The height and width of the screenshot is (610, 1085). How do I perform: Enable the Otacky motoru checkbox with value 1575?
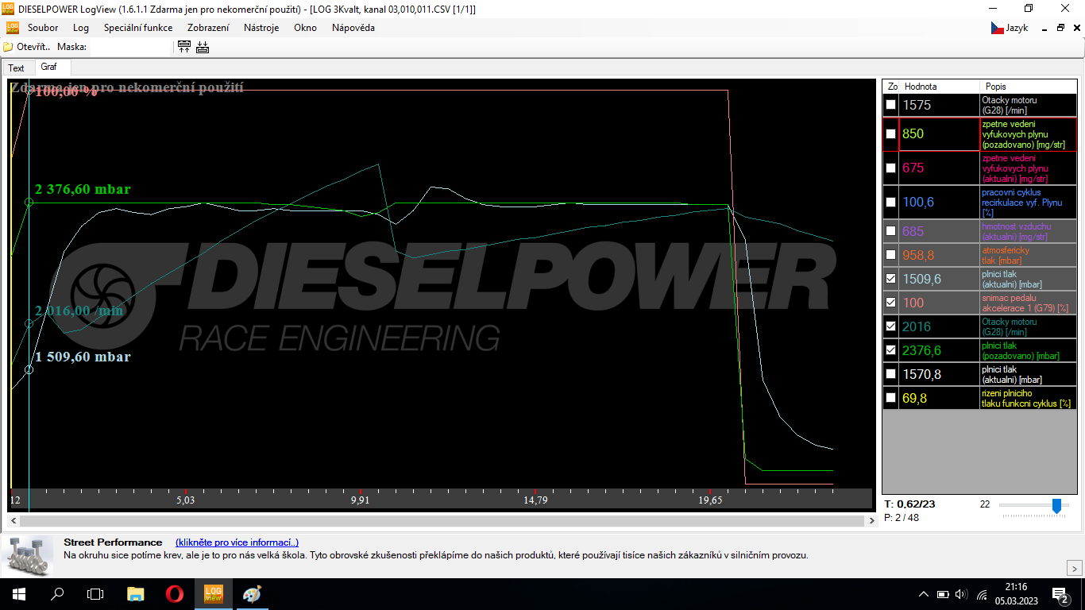click(x=891, y=105)
